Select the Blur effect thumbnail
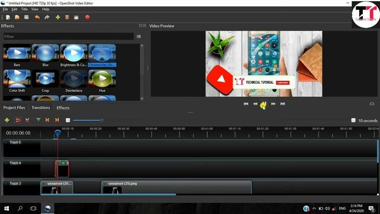The width and height of the screenshot is (380, 214). pos(45,55)
